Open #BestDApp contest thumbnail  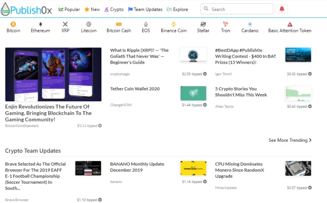point(298,55)
